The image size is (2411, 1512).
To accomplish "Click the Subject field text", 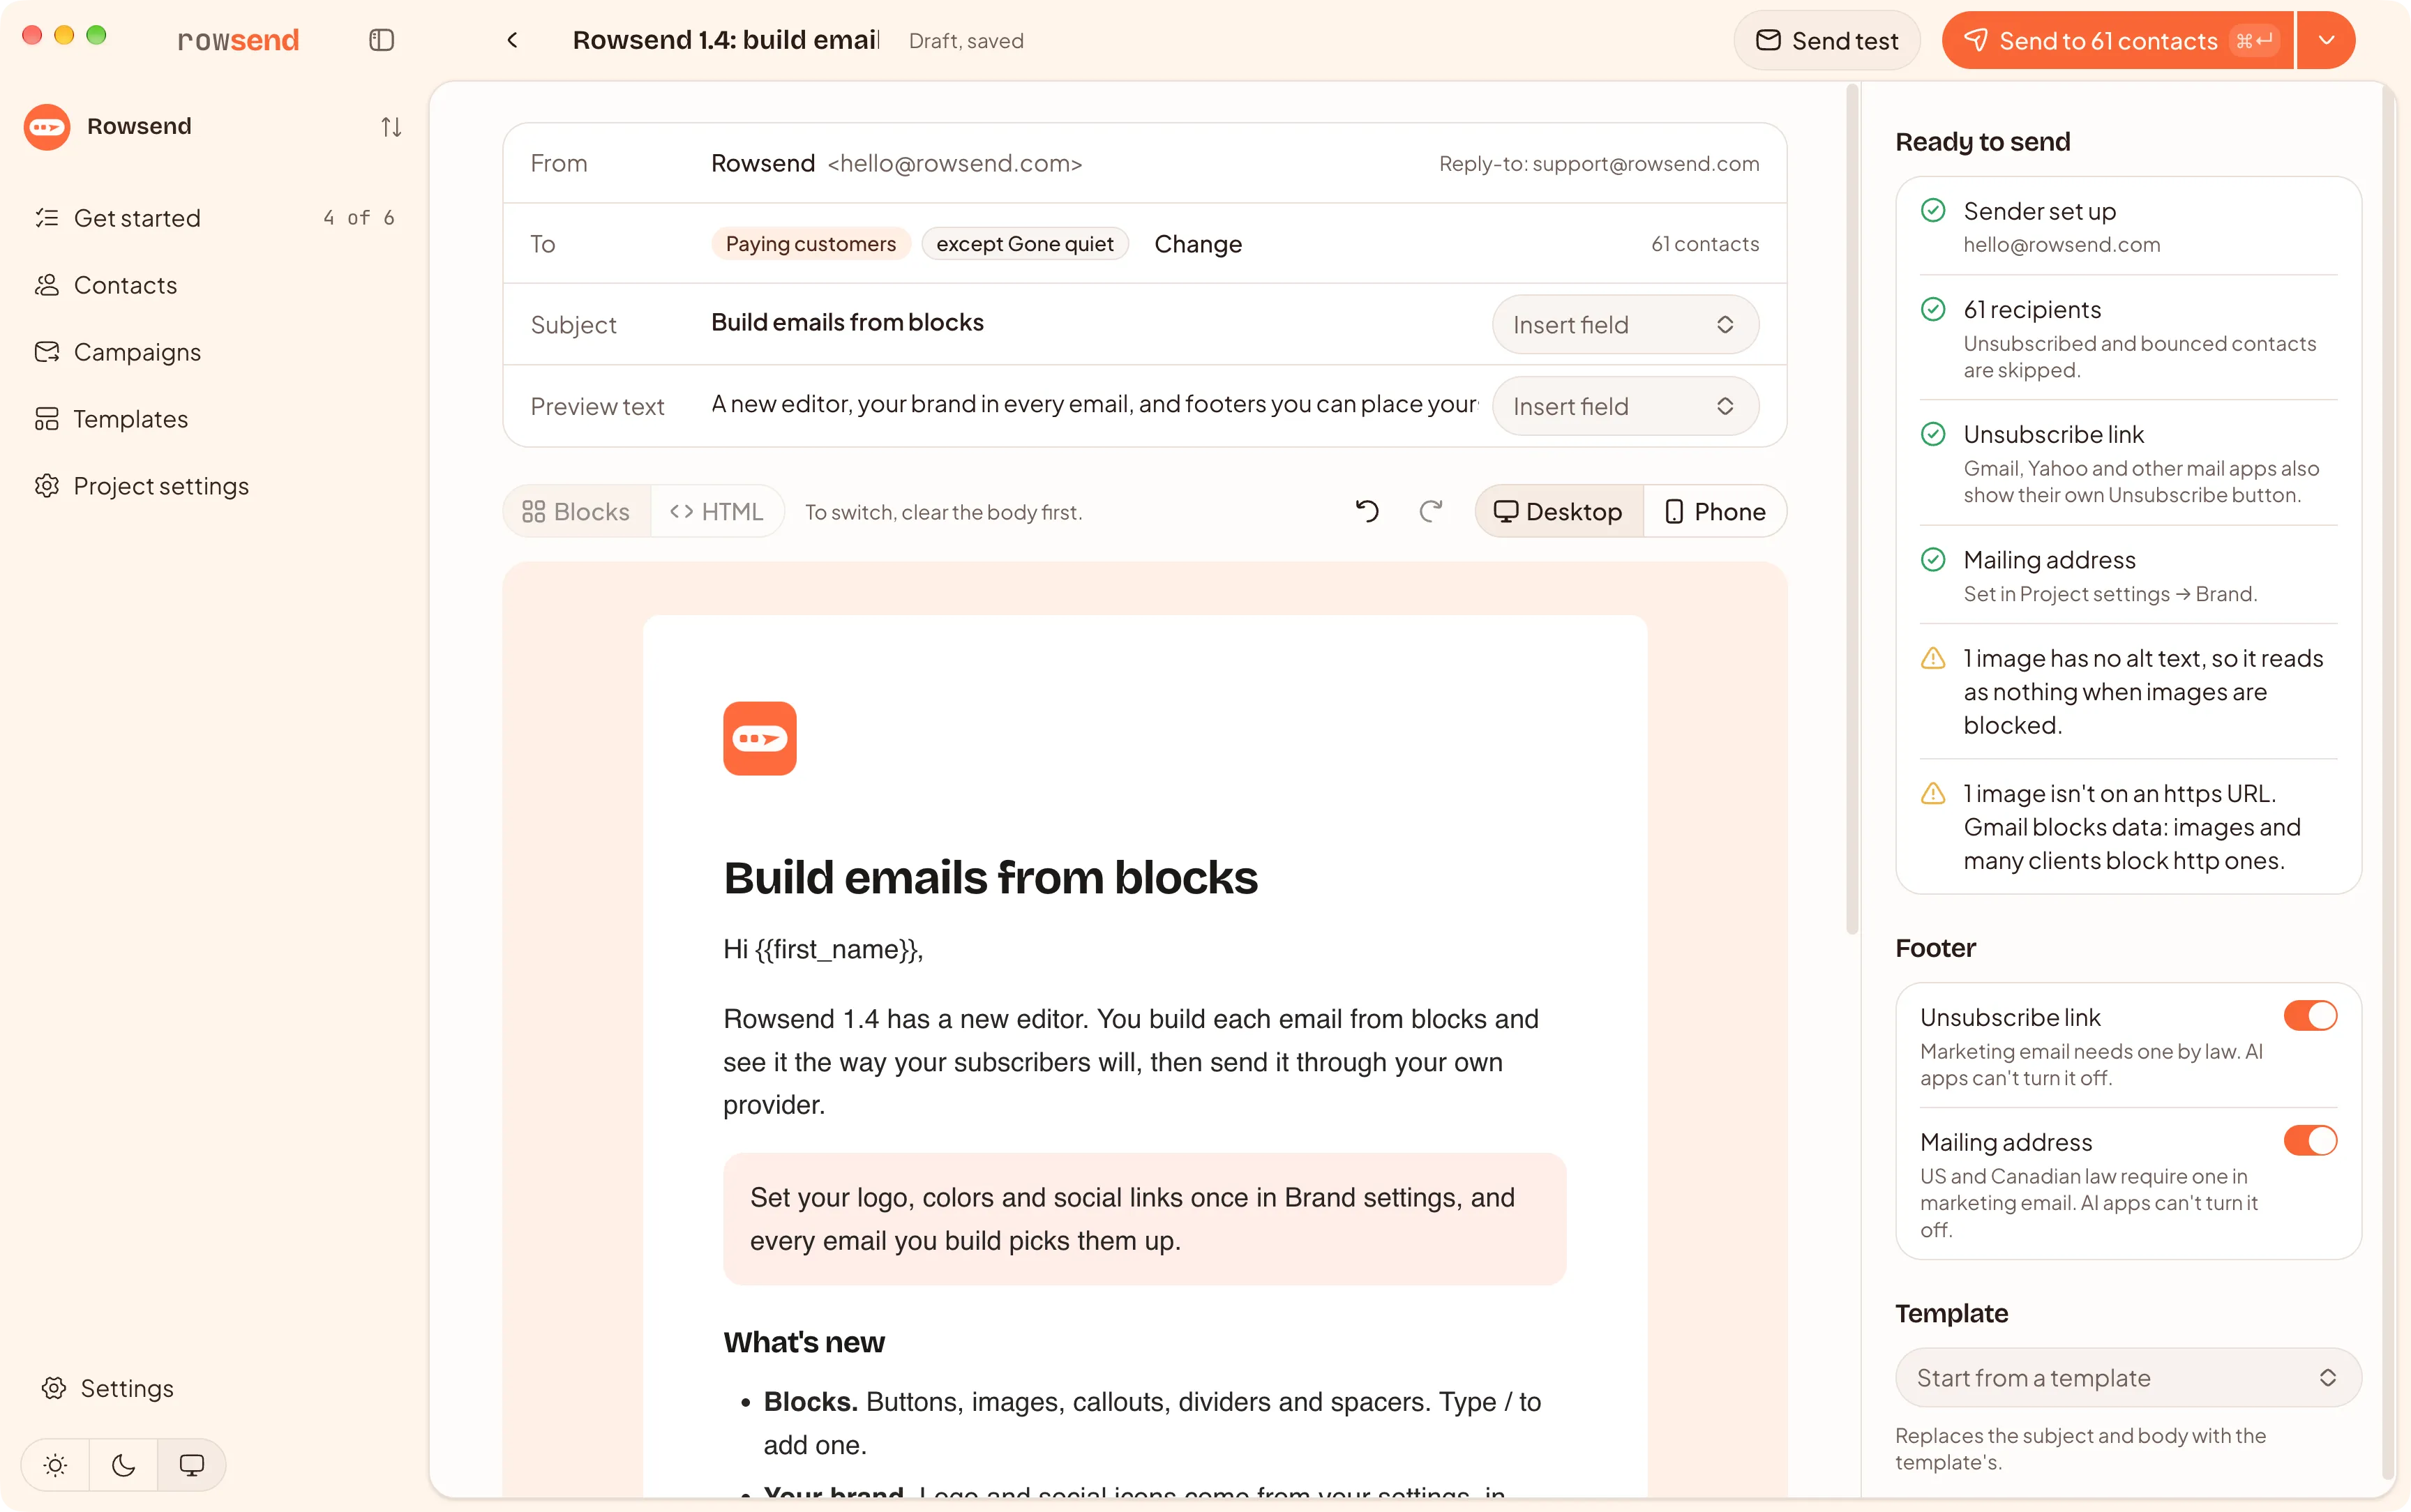I will [x=847, y=322].
